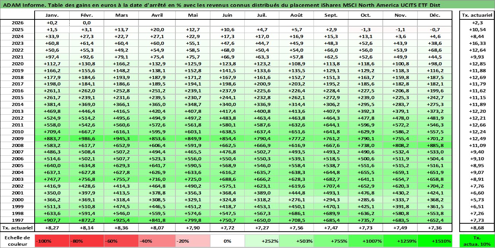The width and height of the screenshot is (495, 248).
Task: Click the July Tx. actuariel value '+7,27'
Action: pos(261,228)
